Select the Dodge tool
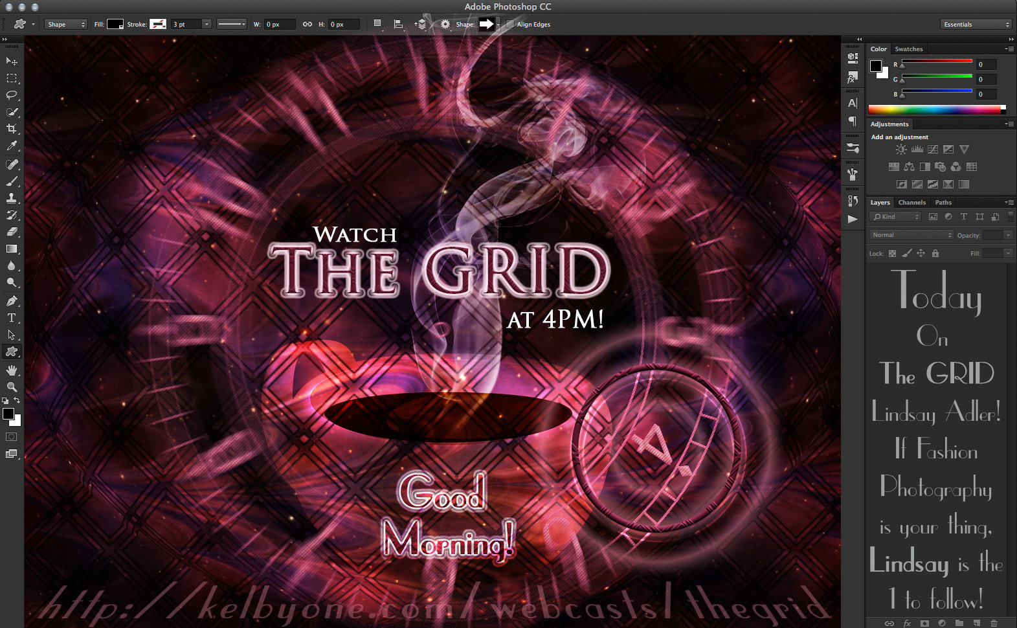The image size is (1017, 628). [x=12, y=282]
